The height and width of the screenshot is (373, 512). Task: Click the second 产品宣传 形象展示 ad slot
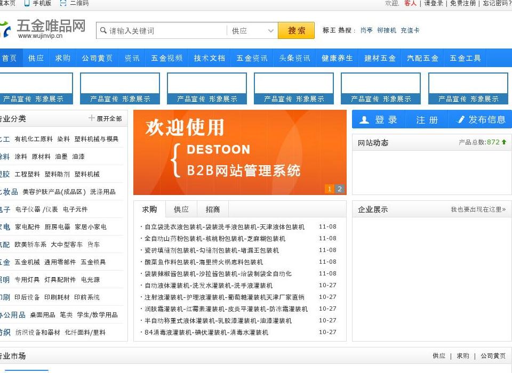tap(120, 88)
